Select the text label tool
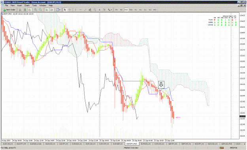 104,10
